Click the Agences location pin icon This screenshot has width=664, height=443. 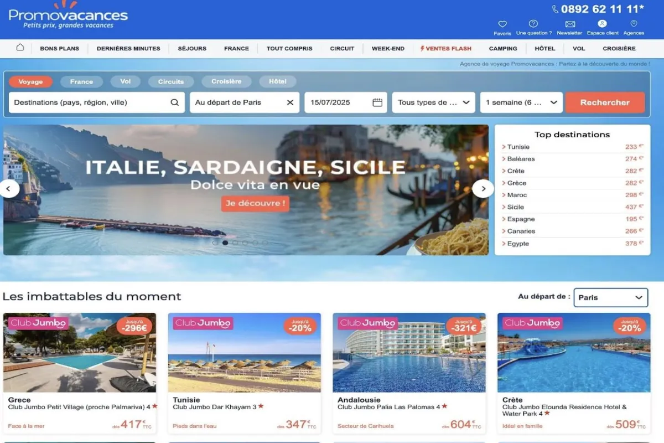(634, 24)
